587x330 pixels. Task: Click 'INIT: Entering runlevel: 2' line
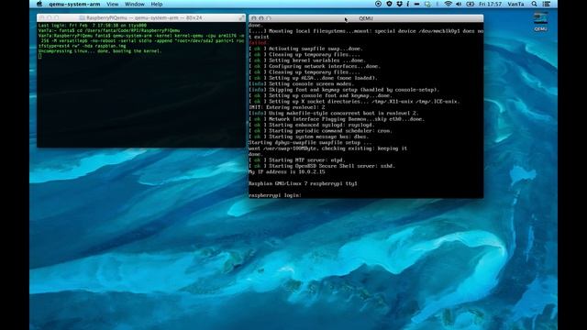(287, 107)
